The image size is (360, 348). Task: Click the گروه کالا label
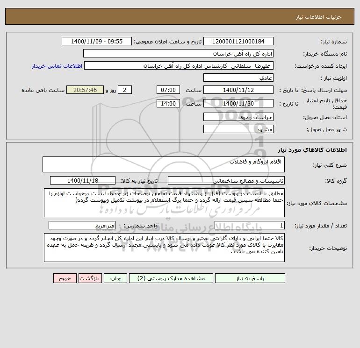(x=336, y=181)
